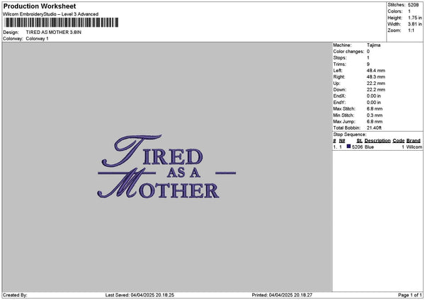The width and height of the screenshot is (425, 300).
Task: Click the design name 'TIRED AS MOTHER 3.8IN'
Action: pyautogui.click(x=53, y=33)
